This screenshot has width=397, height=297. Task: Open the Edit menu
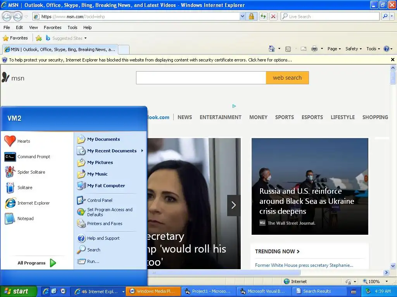click(19, 27)
